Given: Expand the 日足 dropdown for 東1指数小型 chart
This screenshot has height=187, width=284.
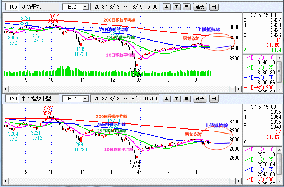Looking at the screenshot, I should tap(85, 98).
